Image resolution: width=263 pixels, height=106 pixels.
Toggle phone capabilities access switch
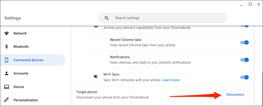point(245,26)
